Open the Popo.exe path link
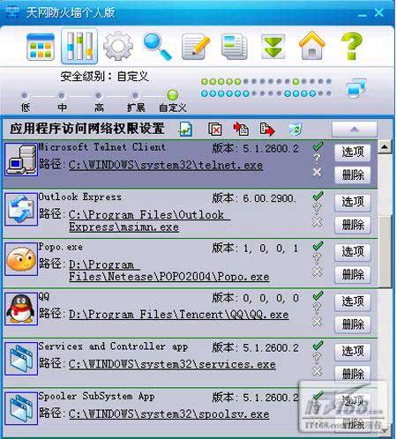Screen dimensions: 397x439 click(x=169, y=271)
